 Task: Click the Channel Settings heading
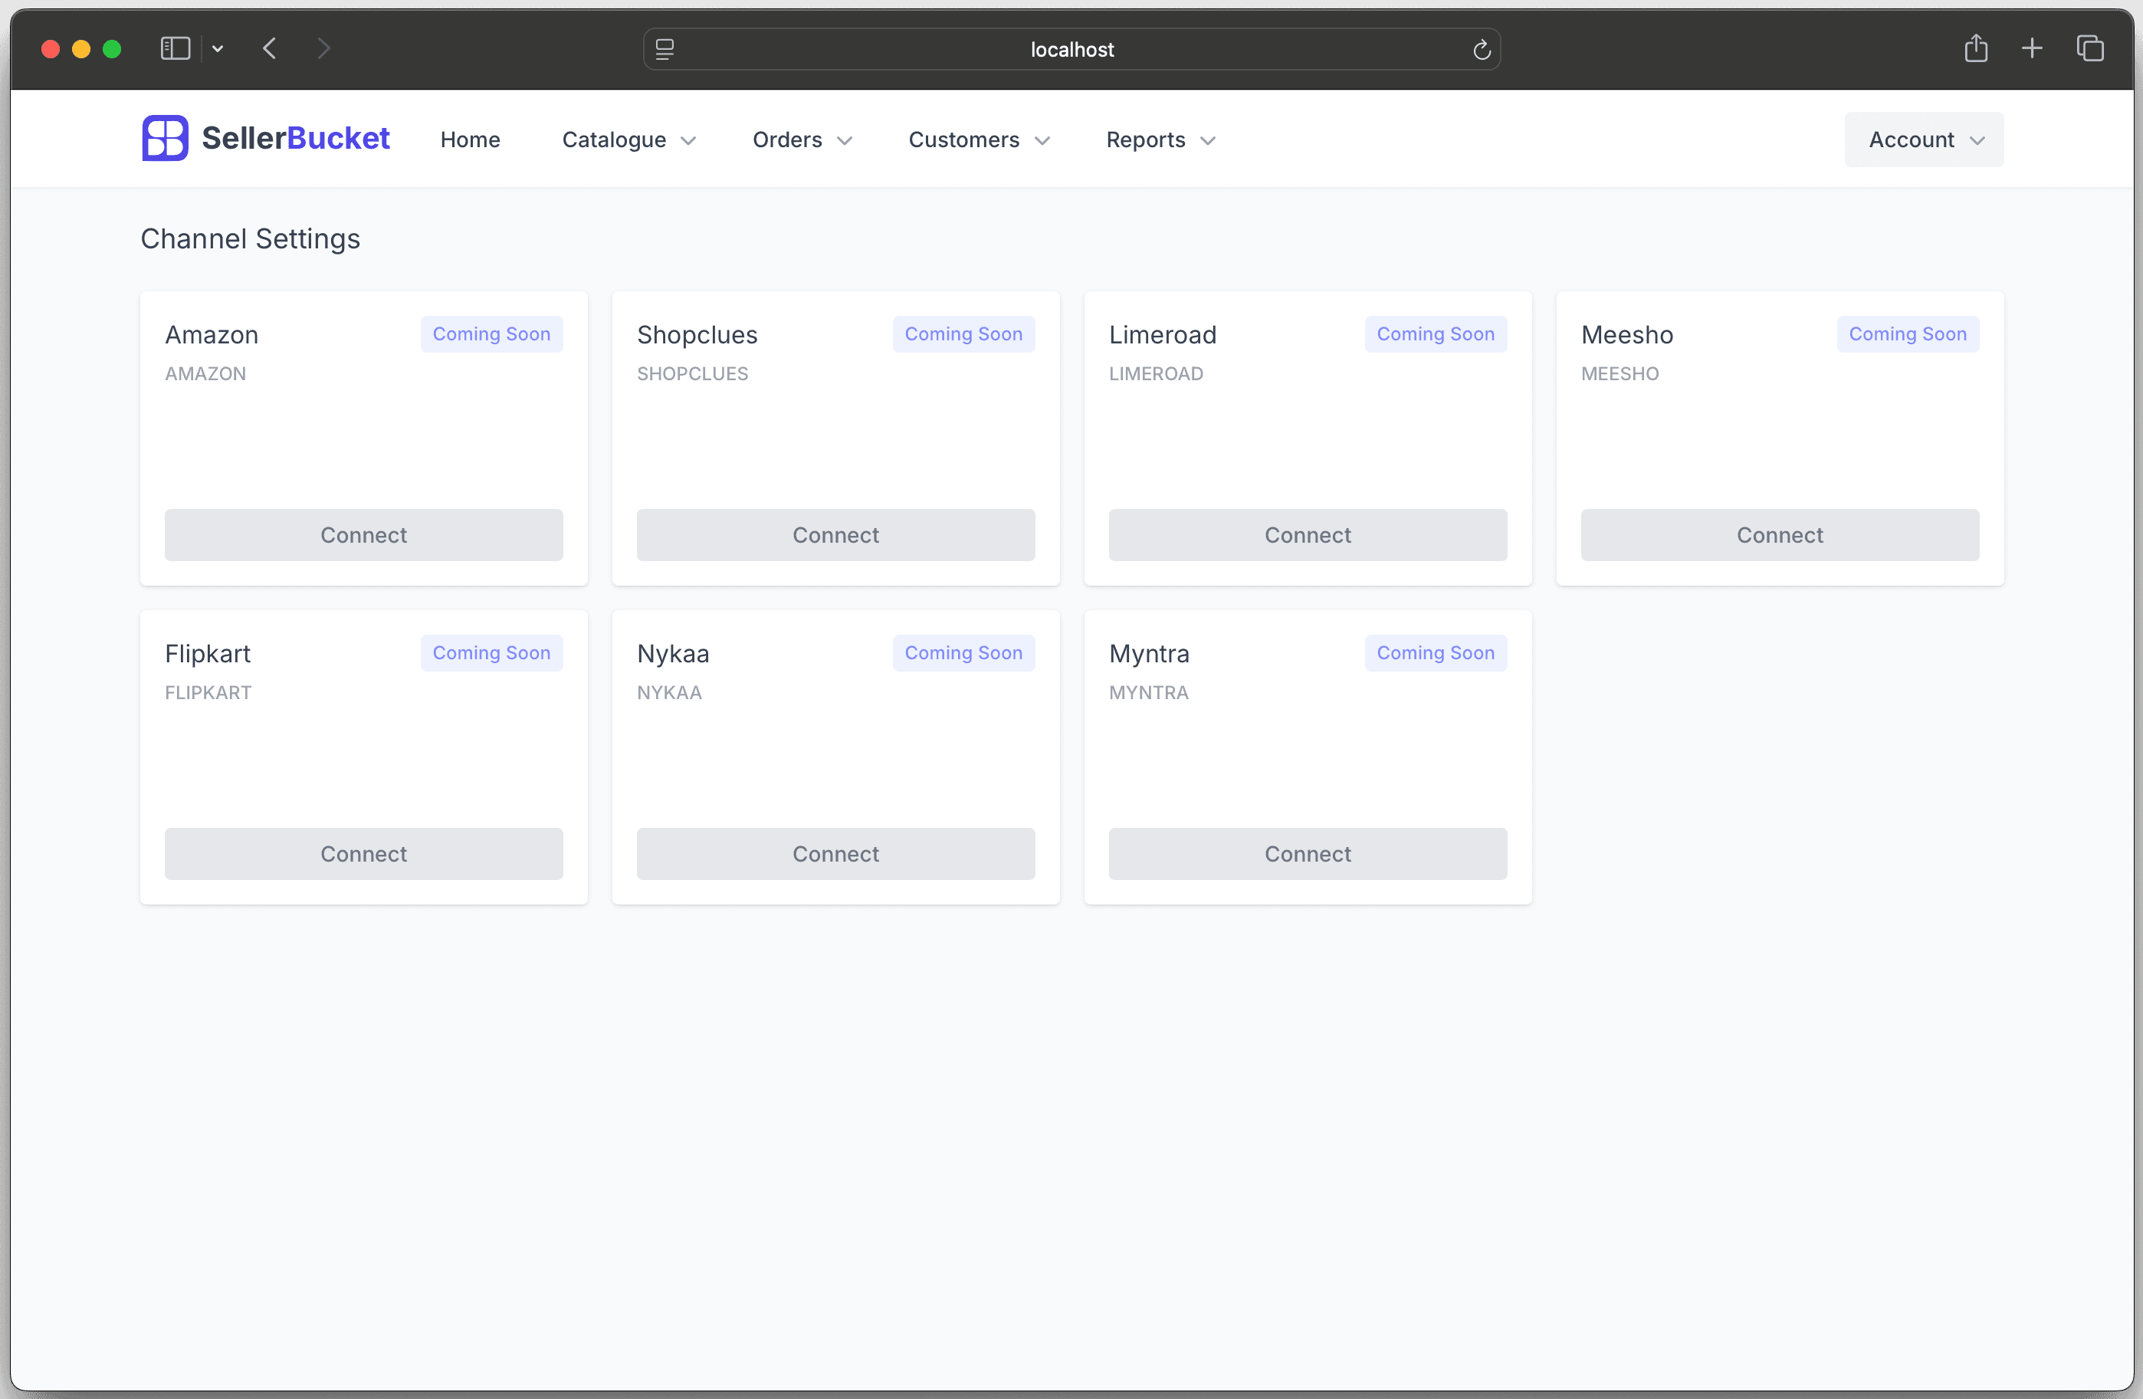pos(251,238)
